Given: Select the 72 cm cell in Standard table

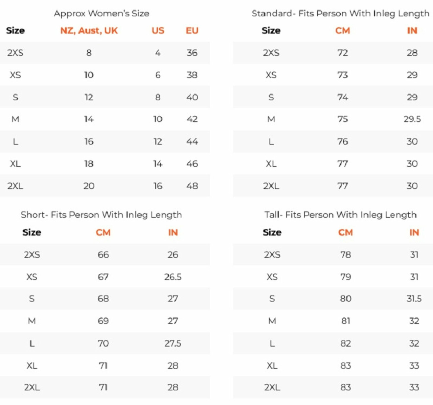Looking at the screenshot, I should pyautogui.click(x=342, y=53).
